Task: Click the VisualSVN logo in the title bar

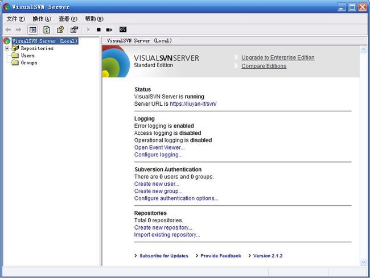Action: [6, 7]
